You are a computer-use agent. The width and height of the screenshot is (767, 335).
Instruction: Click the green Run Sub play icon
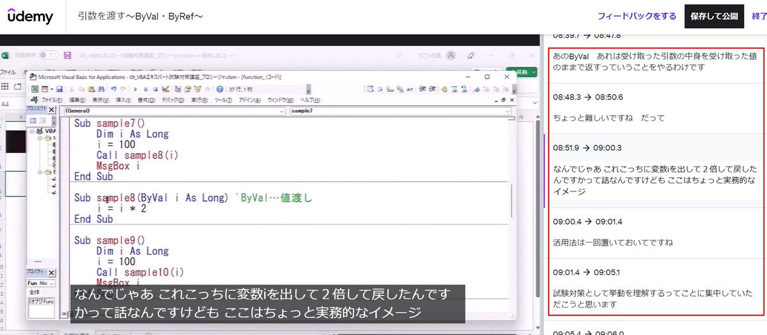click(136, 89)
